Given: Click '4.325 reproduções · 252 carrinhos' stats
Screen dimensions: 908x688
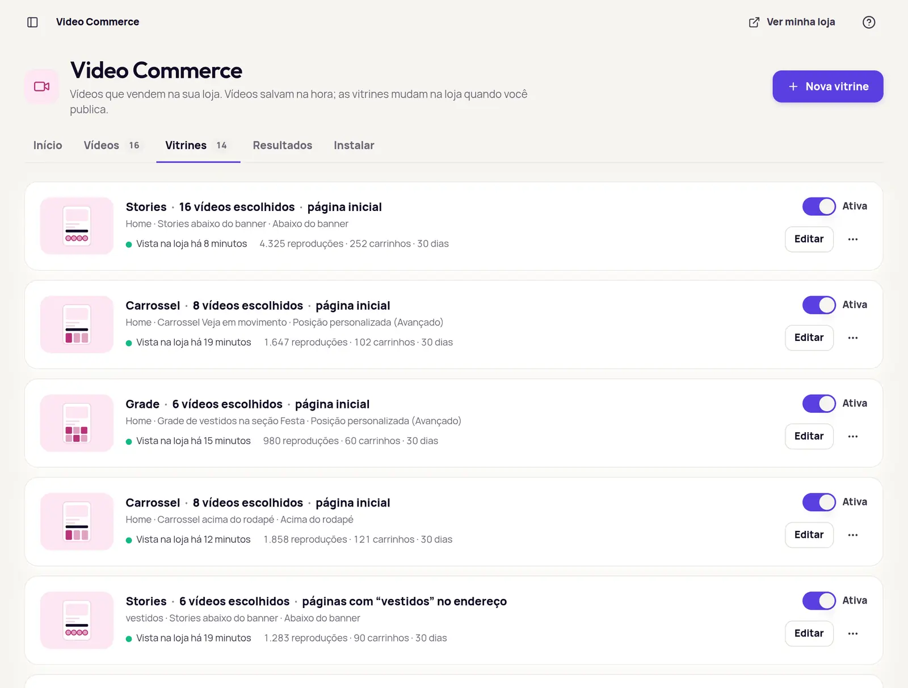Looking at the screenshot, I should [335, 244].
